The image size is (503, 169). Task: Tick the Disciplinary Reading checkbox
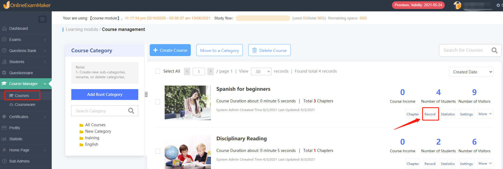pyautogui.click(x=158, y=151)
